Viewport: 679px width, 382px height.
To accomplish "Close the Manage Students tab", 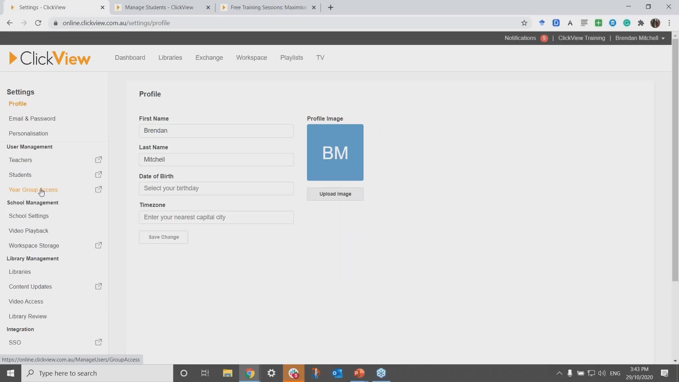I will pos(208,7).
